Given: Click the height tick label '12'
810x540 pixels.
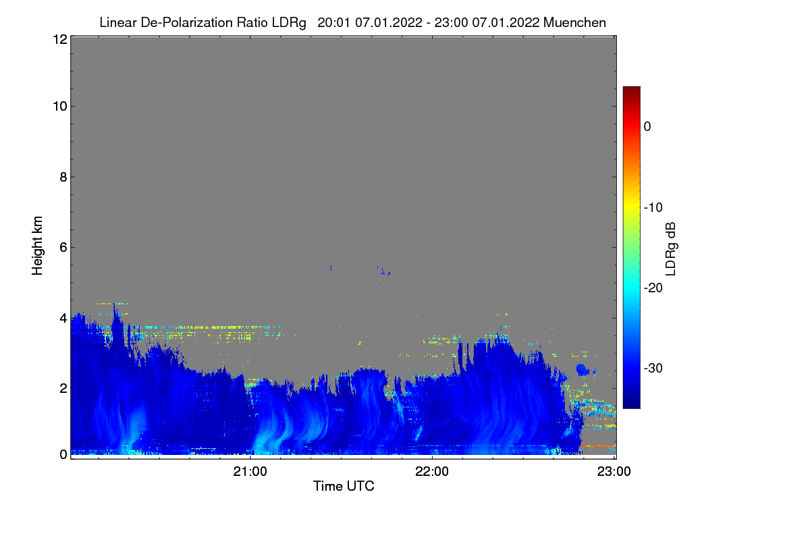Looking at the screenshot, I should click(x=59, y=39).
